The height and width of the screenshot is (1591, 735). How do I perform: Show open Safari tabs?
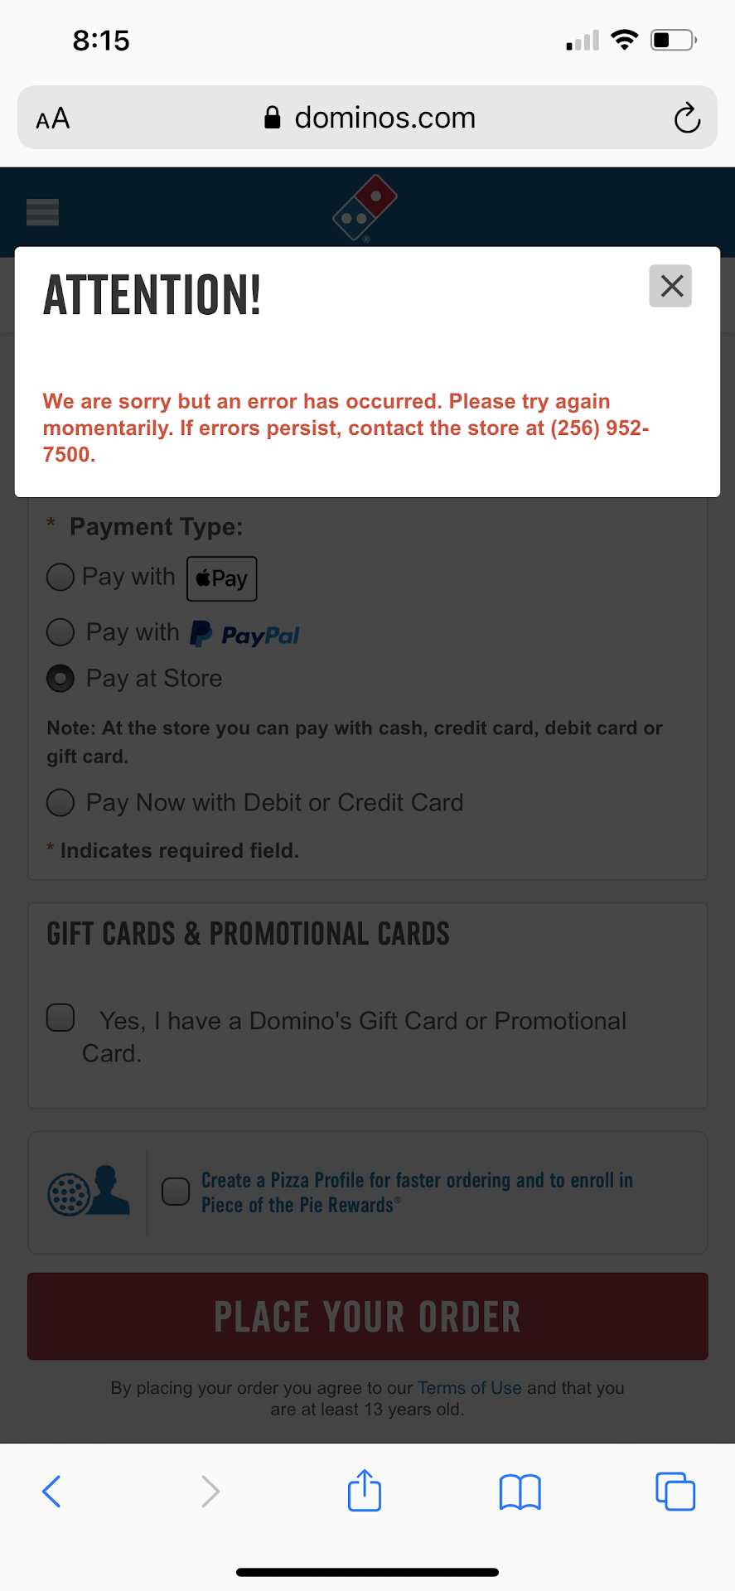[675, 1492]
